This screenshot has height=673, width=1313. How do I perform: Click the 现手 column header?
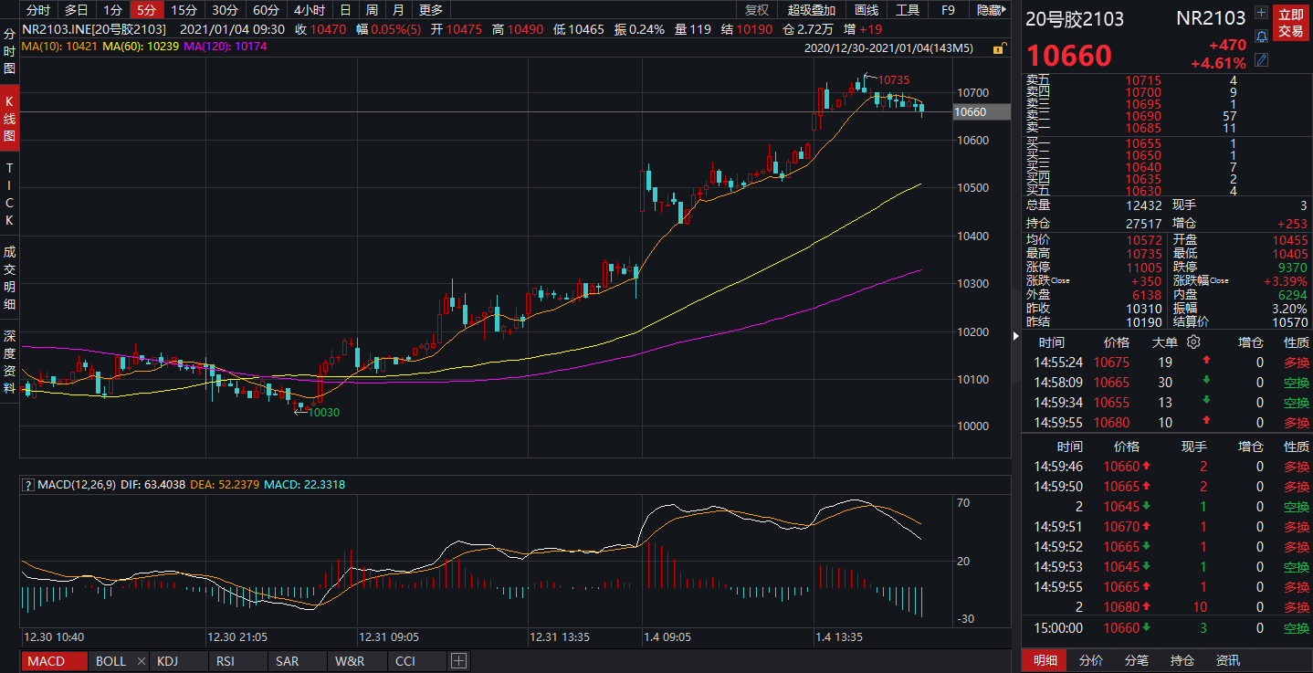tap(1193, 447)
